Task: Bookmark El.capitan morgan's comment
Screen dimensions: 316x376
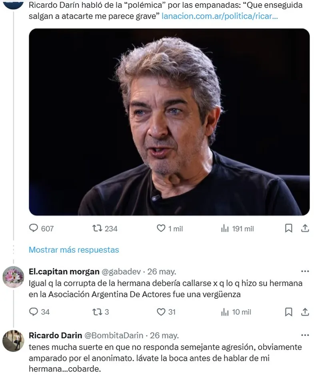Action: tap(288, 312)
